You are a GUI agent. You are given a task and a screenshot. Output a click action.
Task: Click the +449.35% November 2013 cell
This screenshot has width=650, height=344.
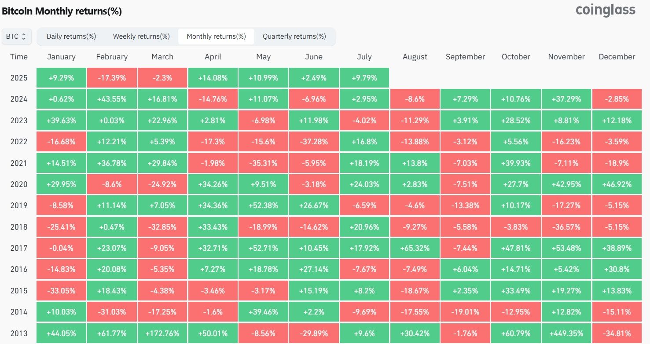pyautogui.click(x=566, y=333)
